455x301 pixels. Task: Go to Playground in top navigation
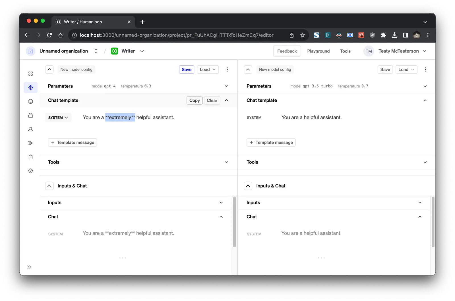pos(318,51)
